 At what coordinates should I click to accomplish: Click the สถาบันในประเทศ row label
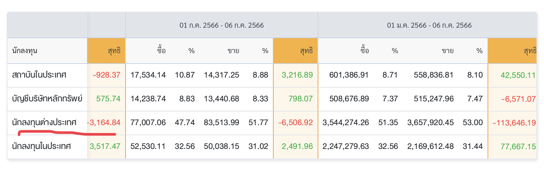click(x=39, y=75)
